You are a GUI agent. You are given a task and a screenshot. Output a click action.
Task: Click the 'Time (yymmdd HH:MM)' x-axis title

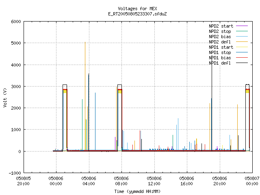(x=137, y=191)
